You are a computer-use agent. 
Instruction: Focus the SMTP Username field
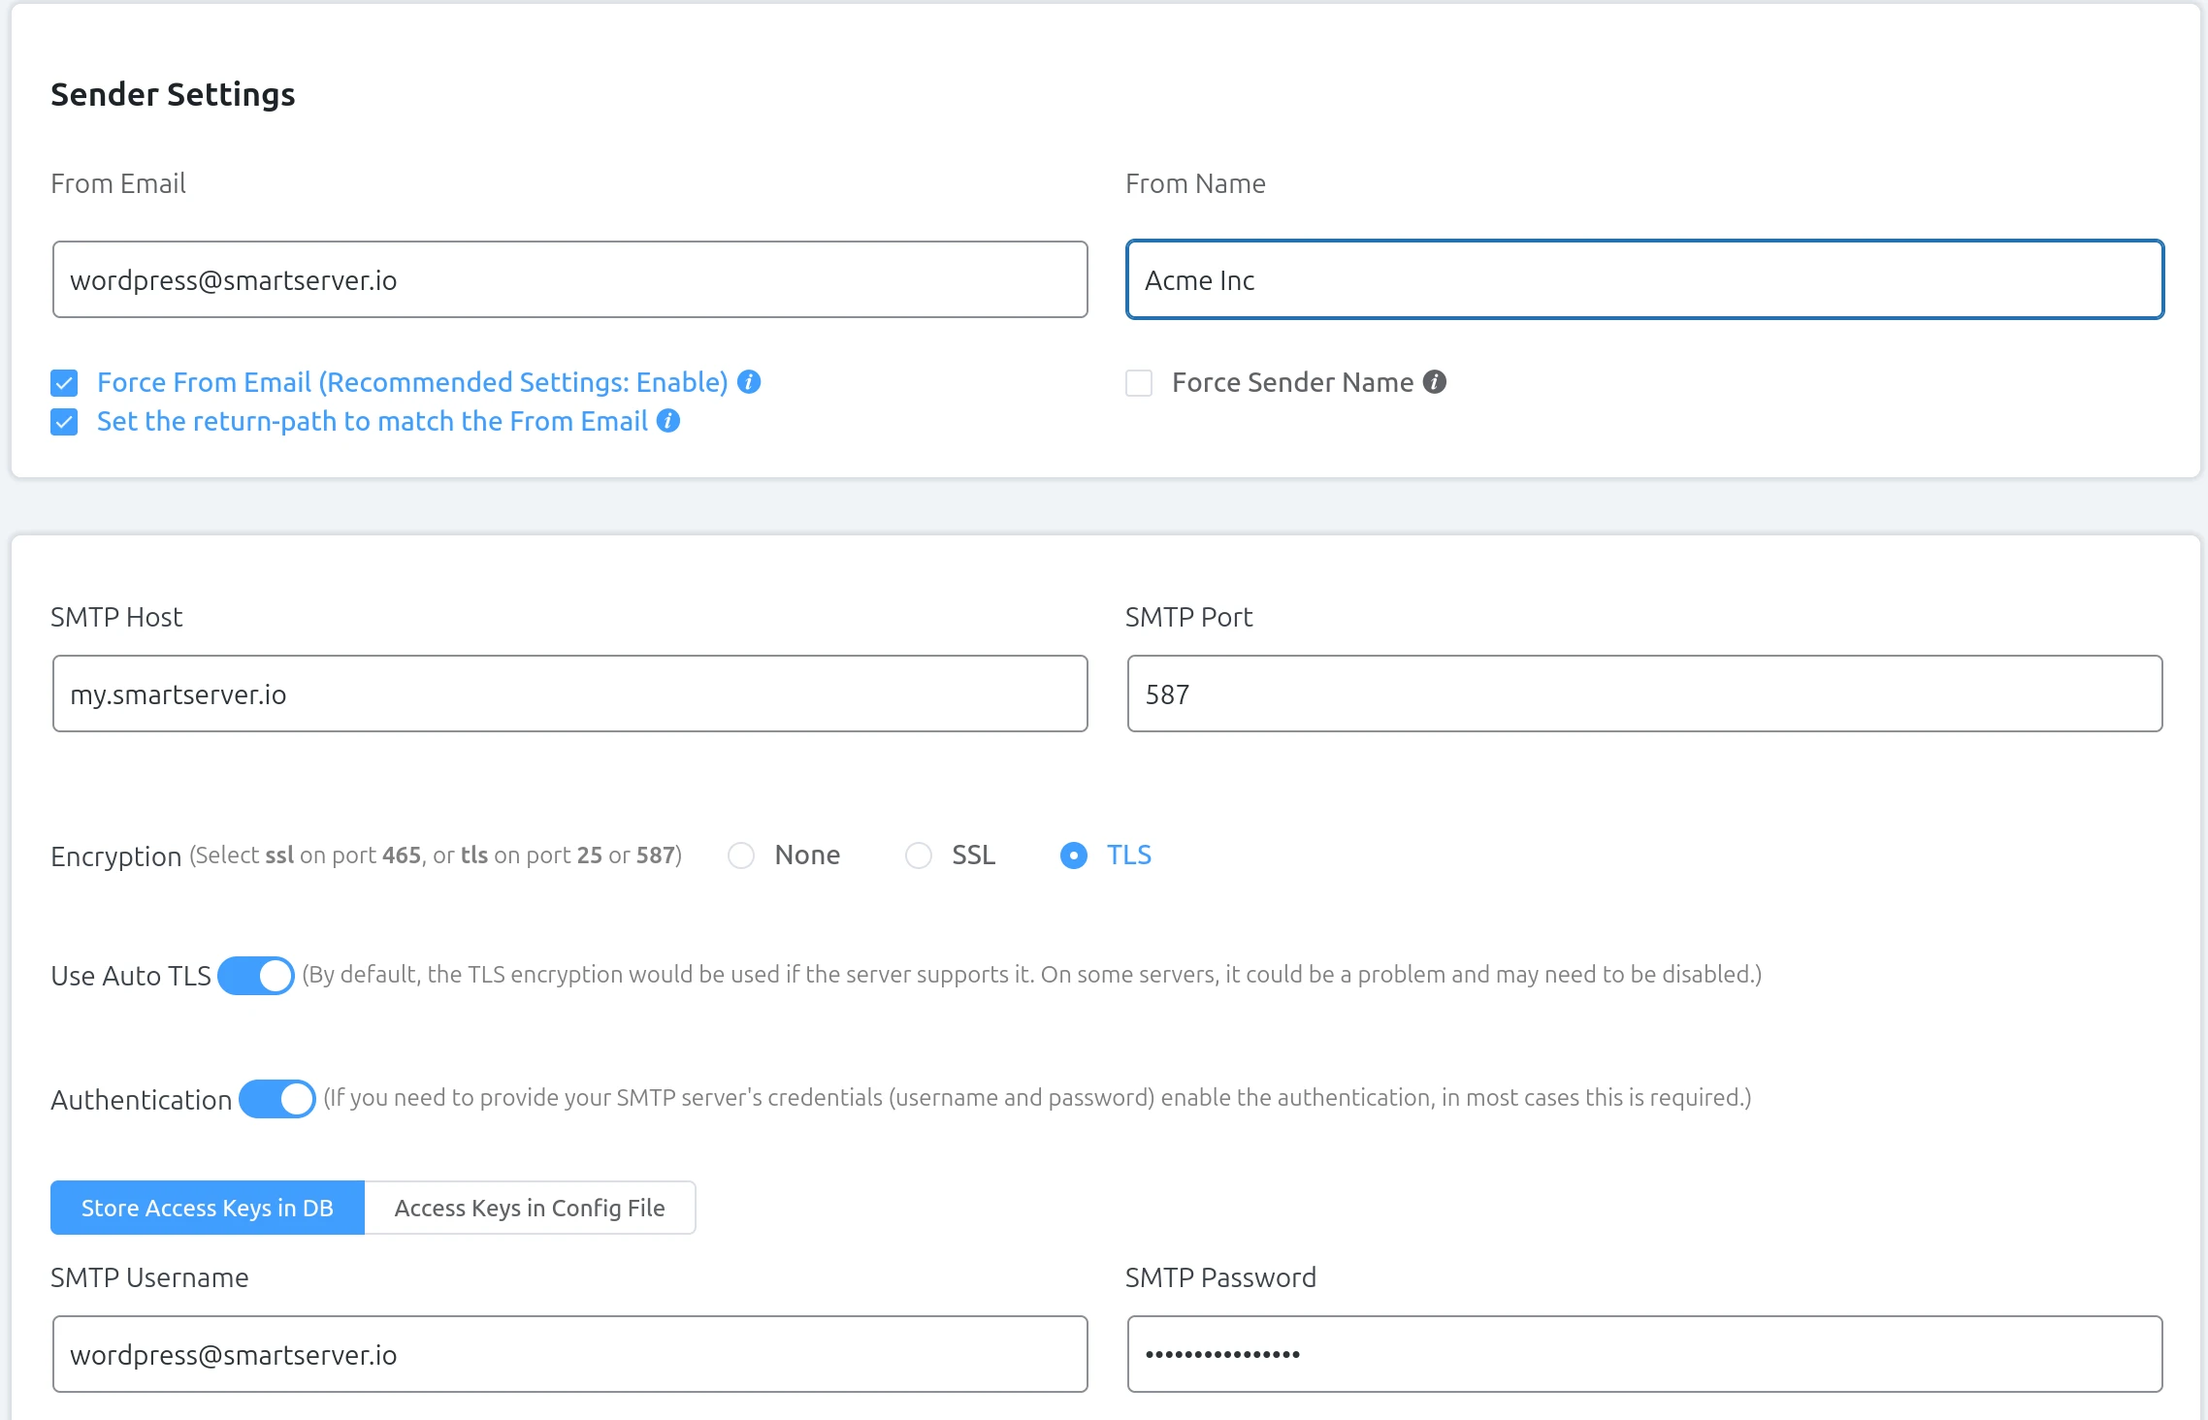[569, 1354]
